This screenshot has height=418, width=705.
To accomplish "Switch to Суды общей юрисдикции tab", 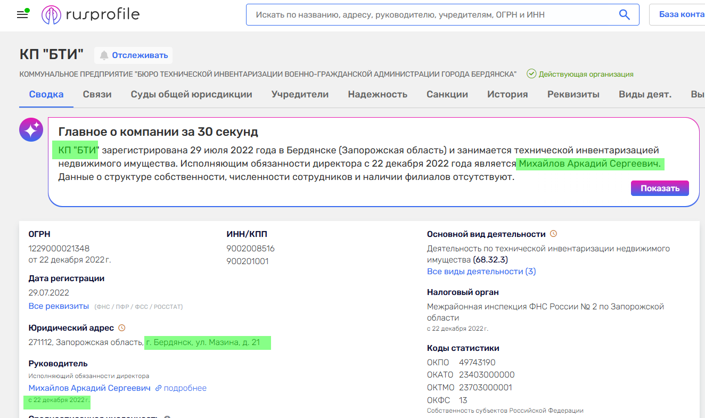I will [x=191, y=94].
